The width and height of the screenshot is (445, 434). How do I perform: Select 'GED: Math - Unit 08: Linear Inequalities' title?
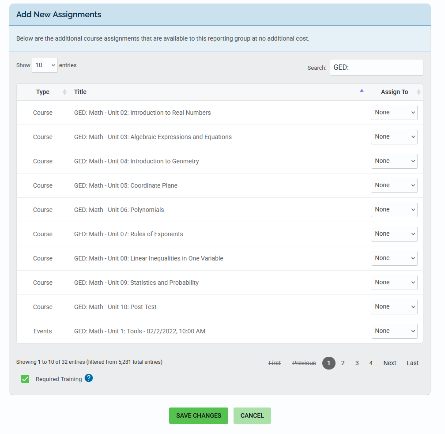tap(148, 258)
